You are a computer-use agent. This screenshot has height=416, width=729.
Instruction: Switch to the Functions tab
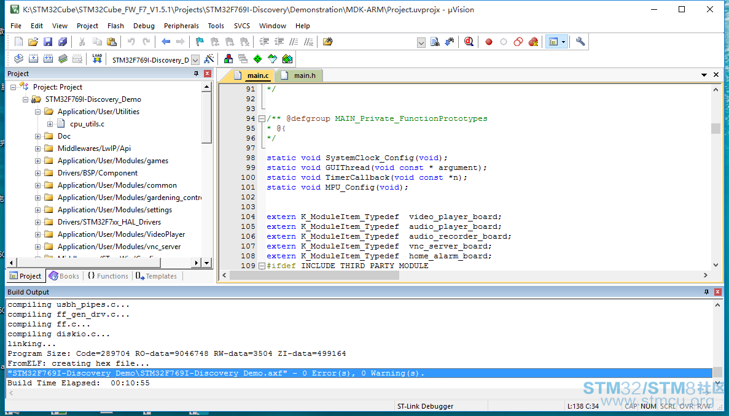[108, 275]
